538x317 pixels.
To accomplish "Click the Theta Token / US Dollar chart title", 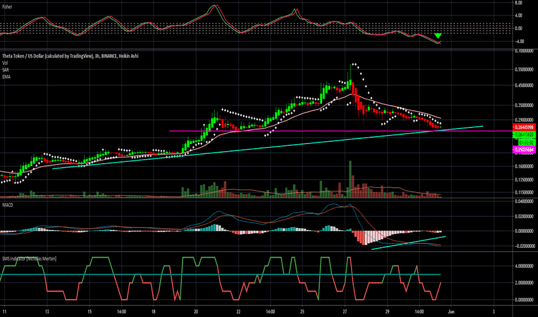I will point(70,56).
